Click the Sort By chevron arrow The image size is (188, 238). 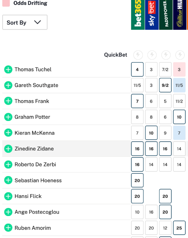click(38, 22)
